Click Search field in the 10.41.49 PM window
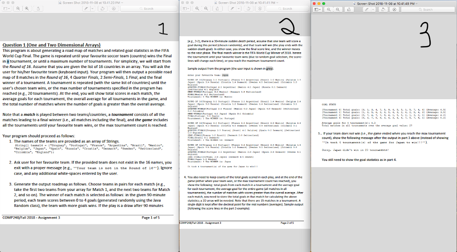Image resolution: width=457 pixels, height=252 pixels. 428,10
